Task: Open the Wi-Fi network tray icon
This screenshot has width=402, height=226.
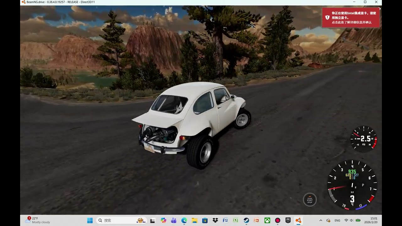Action: pos(346,220)
